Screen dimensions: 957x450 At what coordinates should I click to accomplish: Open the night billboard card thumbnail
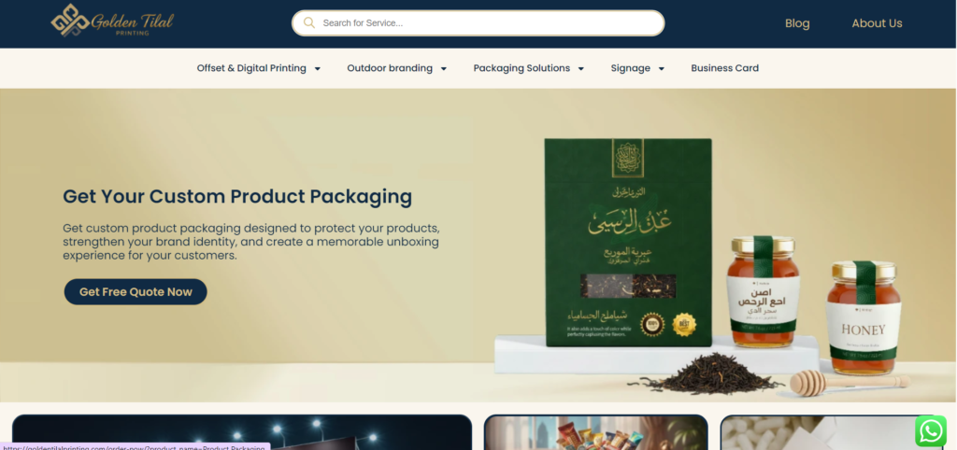point(242,432)
